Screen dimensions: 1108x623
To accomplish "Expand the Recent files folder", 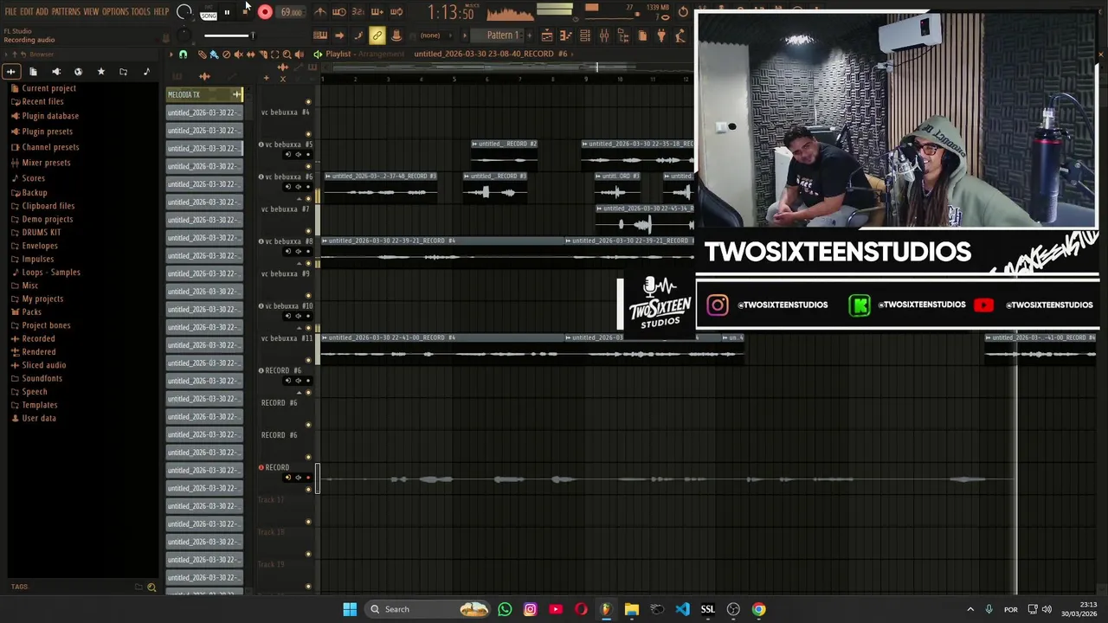I will pyautogui.click(x=42, y=101).
